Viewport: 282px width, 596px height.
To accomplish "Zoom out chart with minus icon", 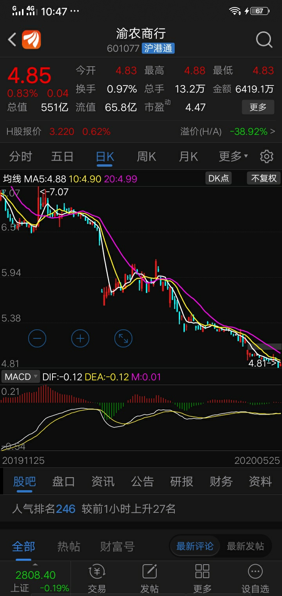I will (37, 338).
